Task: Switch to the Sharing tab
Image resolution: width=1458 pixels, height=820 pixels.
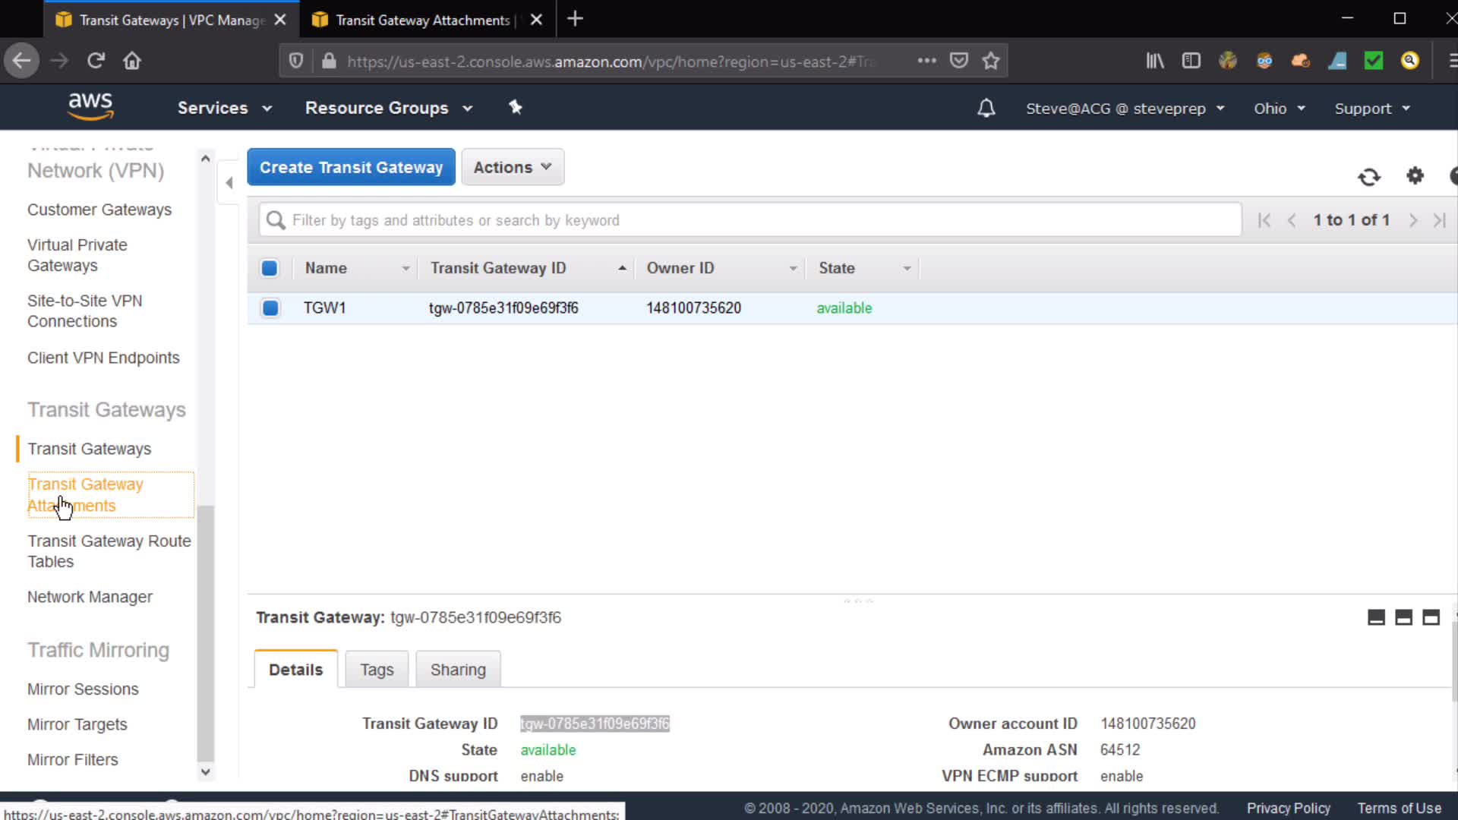Action: (x=458, y=670)
